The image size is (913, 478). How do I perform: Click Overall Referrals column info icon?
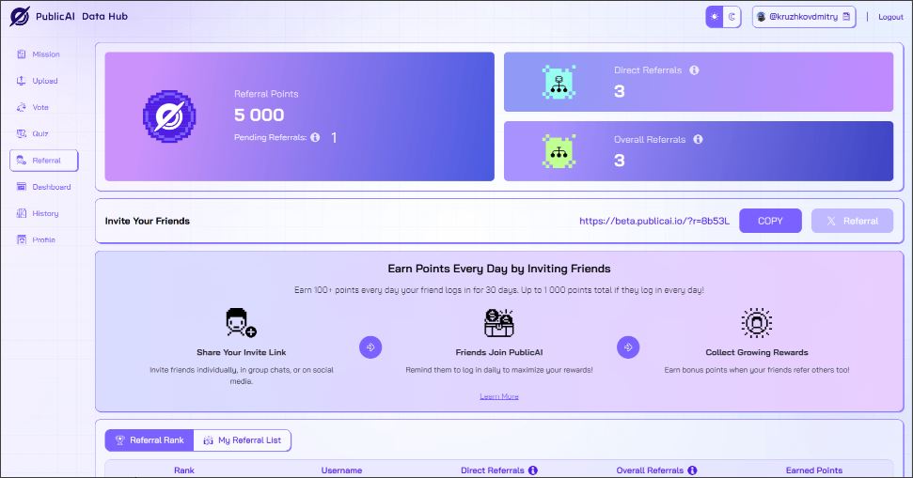692,470
